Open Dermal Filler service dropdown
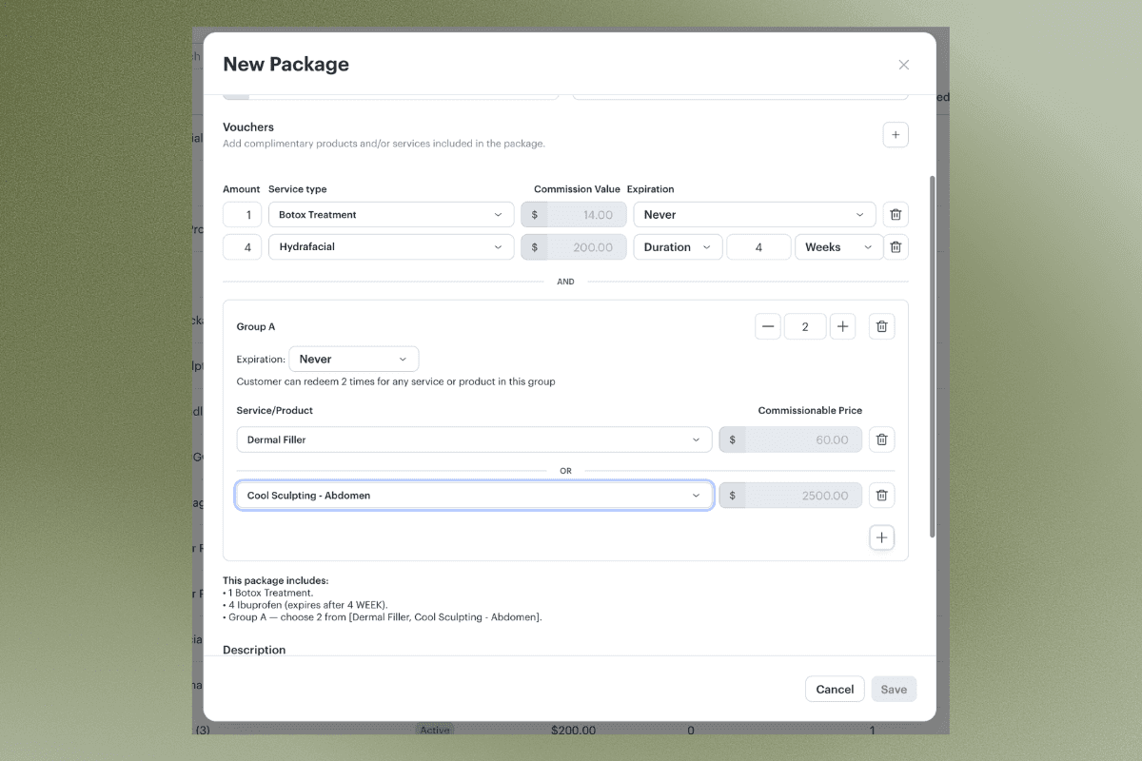Image resolution: width=1142 pixels, height=761 pixels. [474, 439]
